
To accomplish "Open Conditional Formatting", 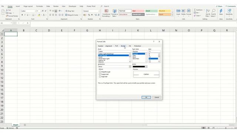I will (106, 13).
